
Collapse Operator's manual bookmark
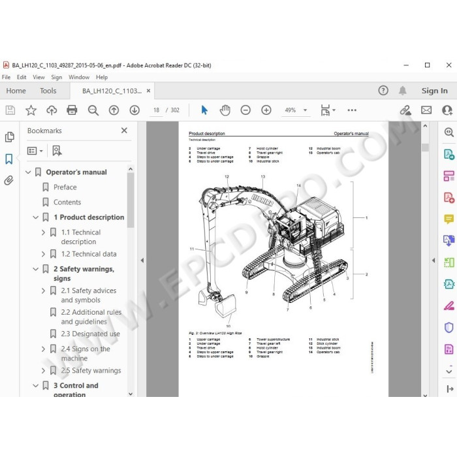28,172
